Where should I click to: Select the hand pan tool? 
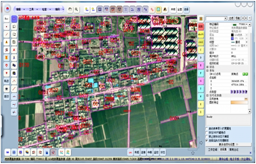tap(70, 9)
